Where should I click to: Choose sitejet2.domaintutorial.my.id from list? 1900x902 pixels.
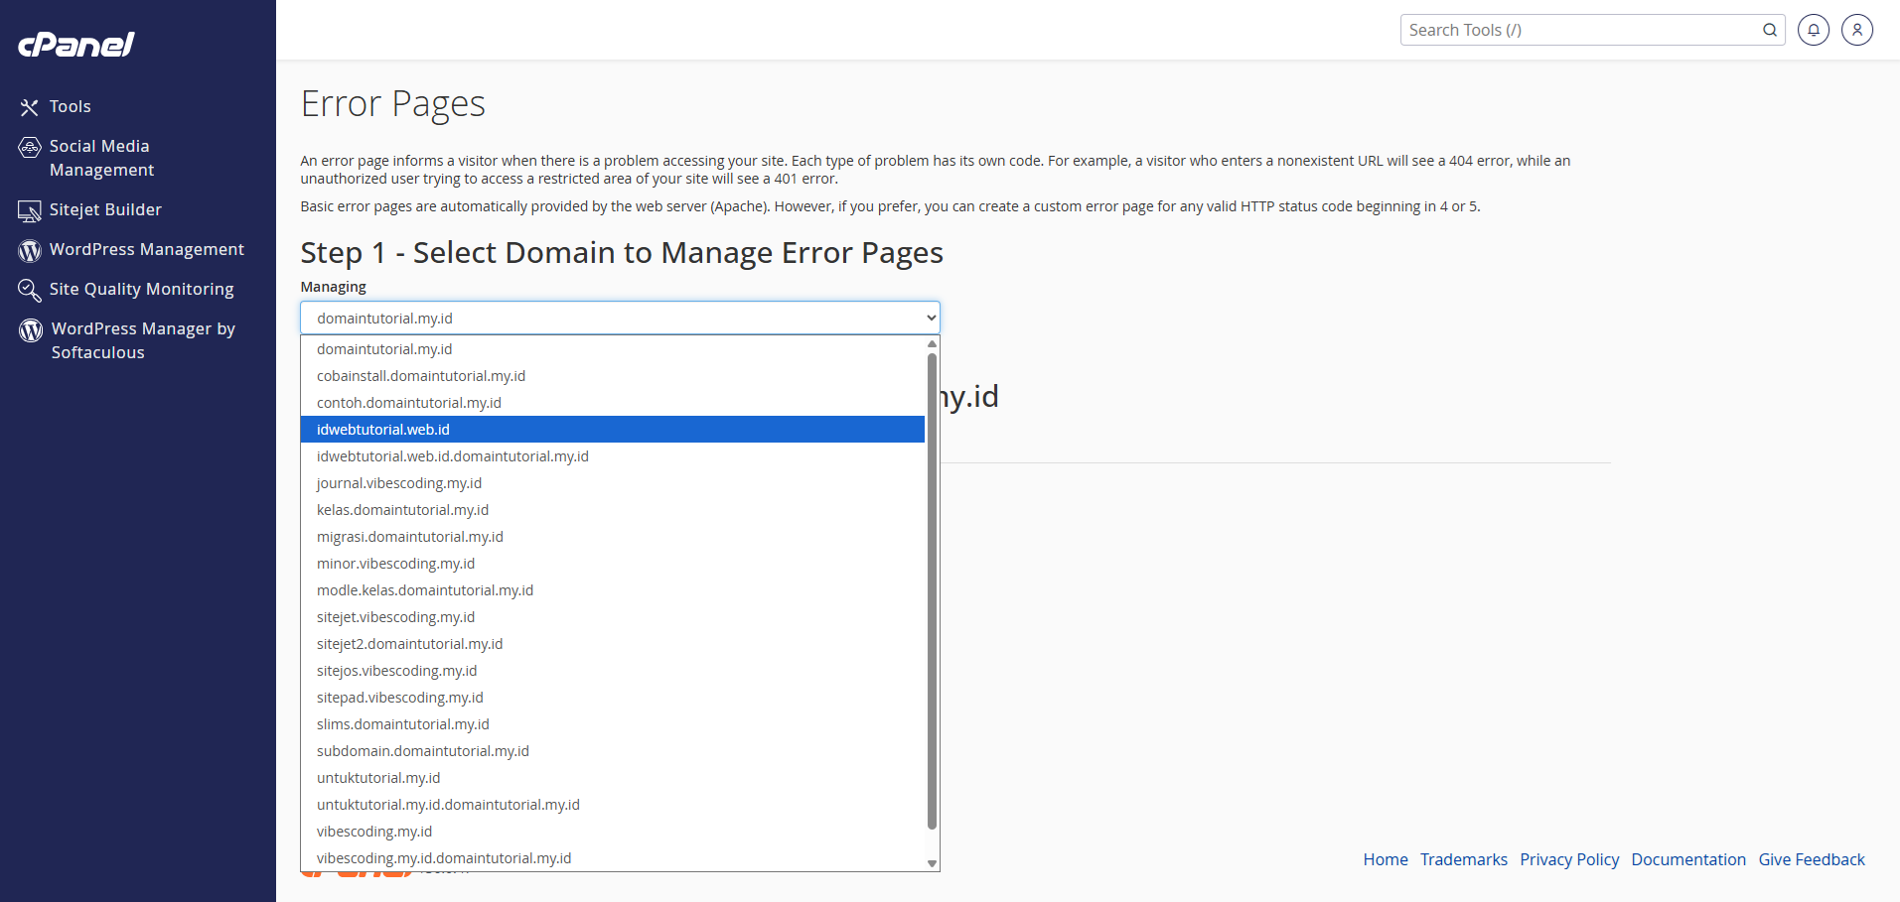613,644
